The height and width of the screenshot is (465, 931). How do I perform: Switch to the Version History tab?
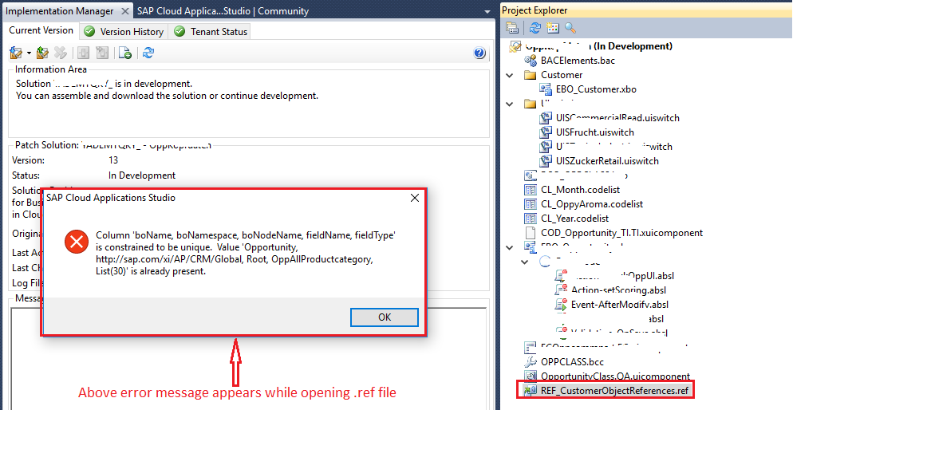[124, 31]
